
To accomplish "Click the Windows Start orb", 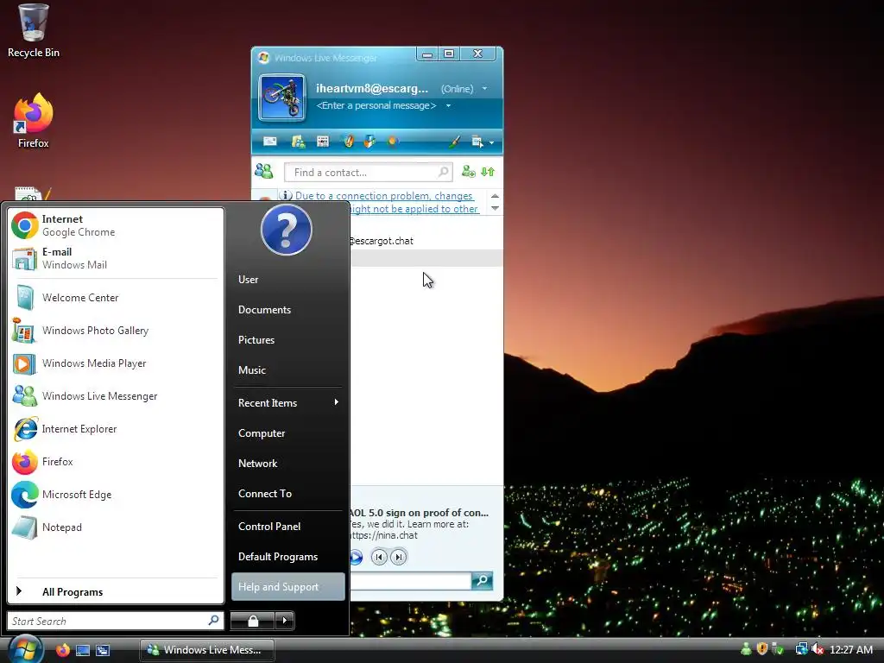I will [x=25, y=649].
